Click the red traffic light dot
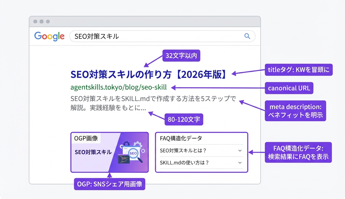The width and height of the screenshot is (345, 199). click(35, 22)
